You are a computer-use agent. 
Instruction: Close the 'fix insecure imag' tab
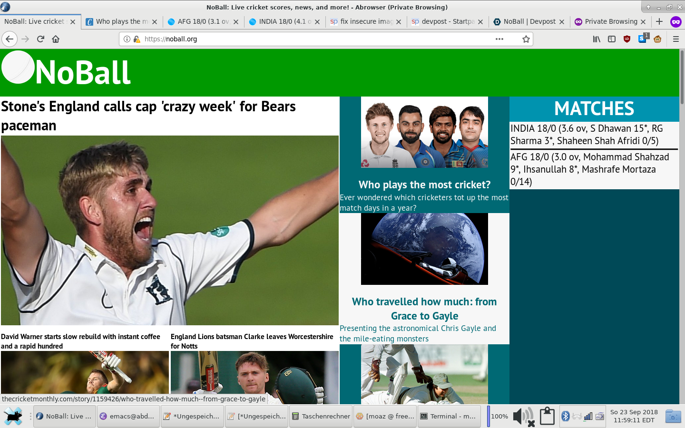coord(399,22)
